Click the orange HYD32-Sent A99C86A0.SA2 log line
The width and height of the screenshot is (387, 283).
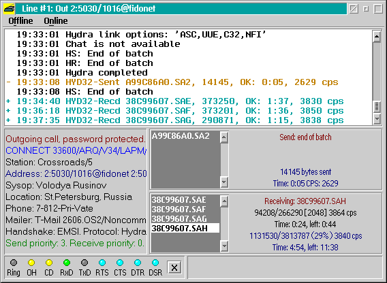pos(172,82)
